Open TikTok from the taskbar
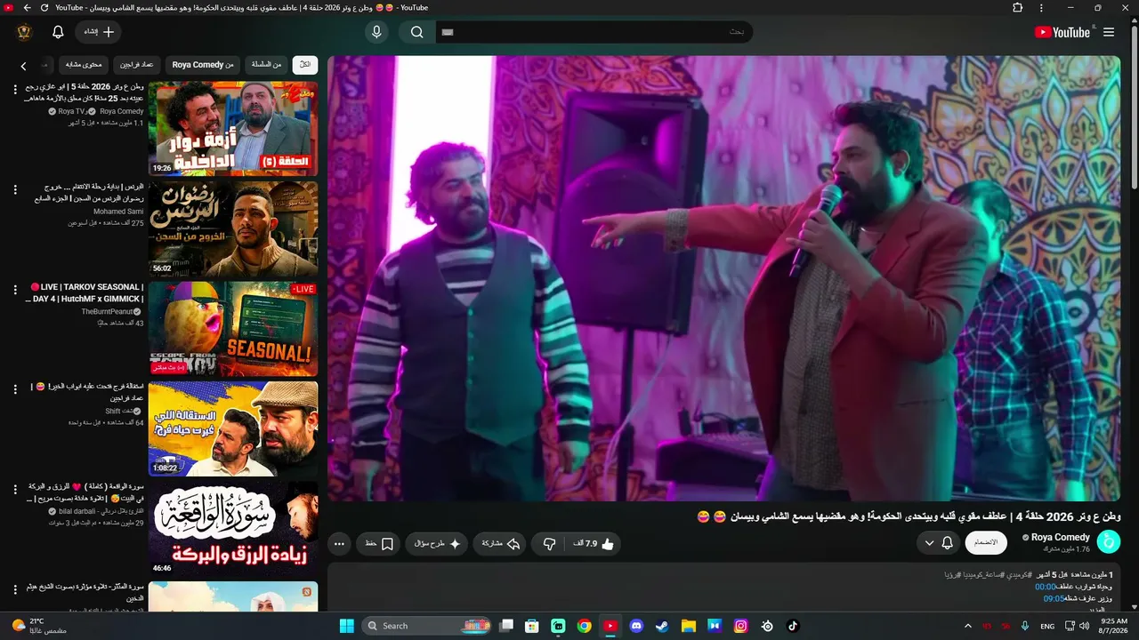The height and width of the screenshot is (640, 1139). pyautogui.click(x=793, y=626)
